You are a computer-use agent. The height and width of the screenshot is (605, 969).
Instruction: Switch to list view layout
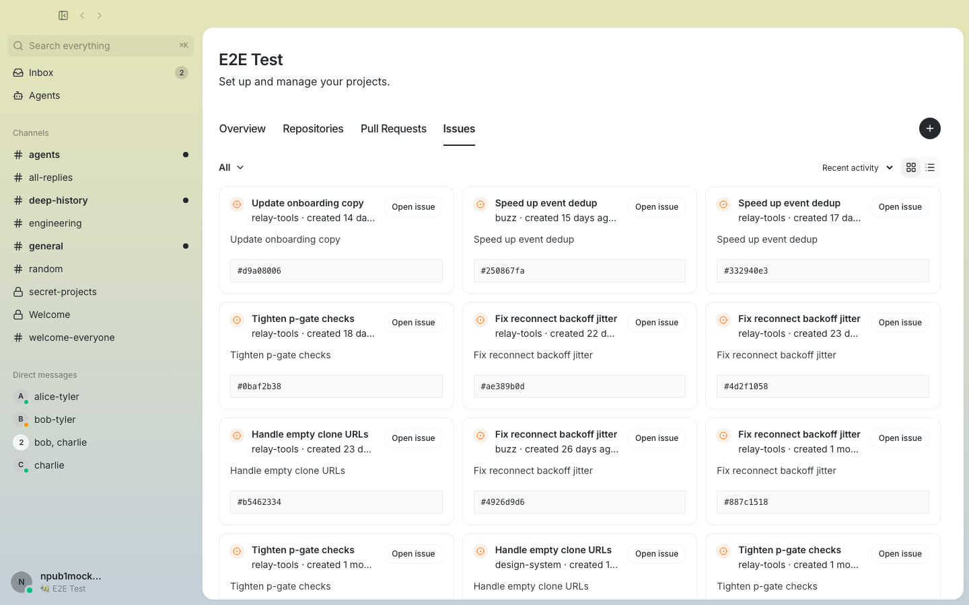pos(930,167)
